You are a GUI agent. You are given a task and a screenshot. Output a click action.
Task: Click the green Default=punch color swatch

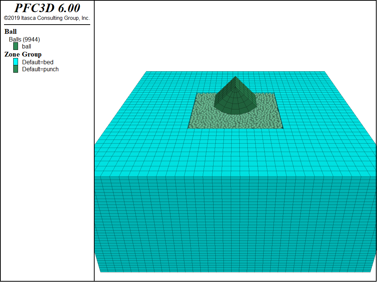(15, 69)
